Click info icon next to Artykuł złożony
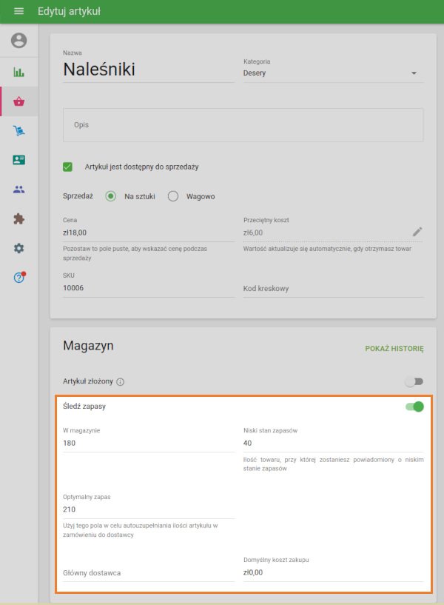 tap(121, 382)
